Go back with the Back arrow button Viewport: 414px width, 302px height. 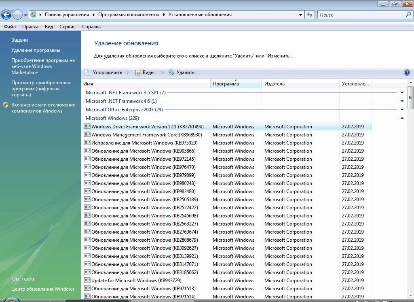point(6,15)
